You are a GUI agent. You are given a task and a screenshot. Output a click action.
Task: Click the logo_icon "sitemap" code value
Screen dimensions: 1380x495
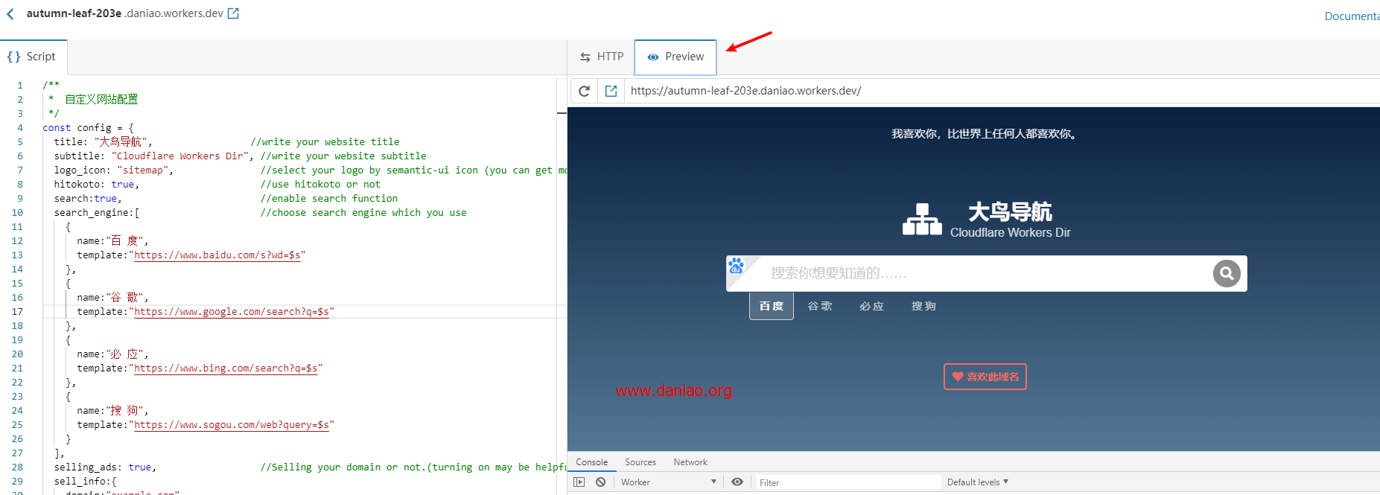tap(142, 170)
